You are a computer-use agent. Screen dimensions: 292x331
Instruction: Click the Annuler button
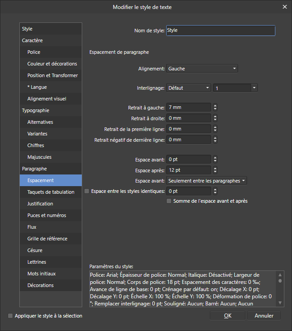(x=264, y=316)
